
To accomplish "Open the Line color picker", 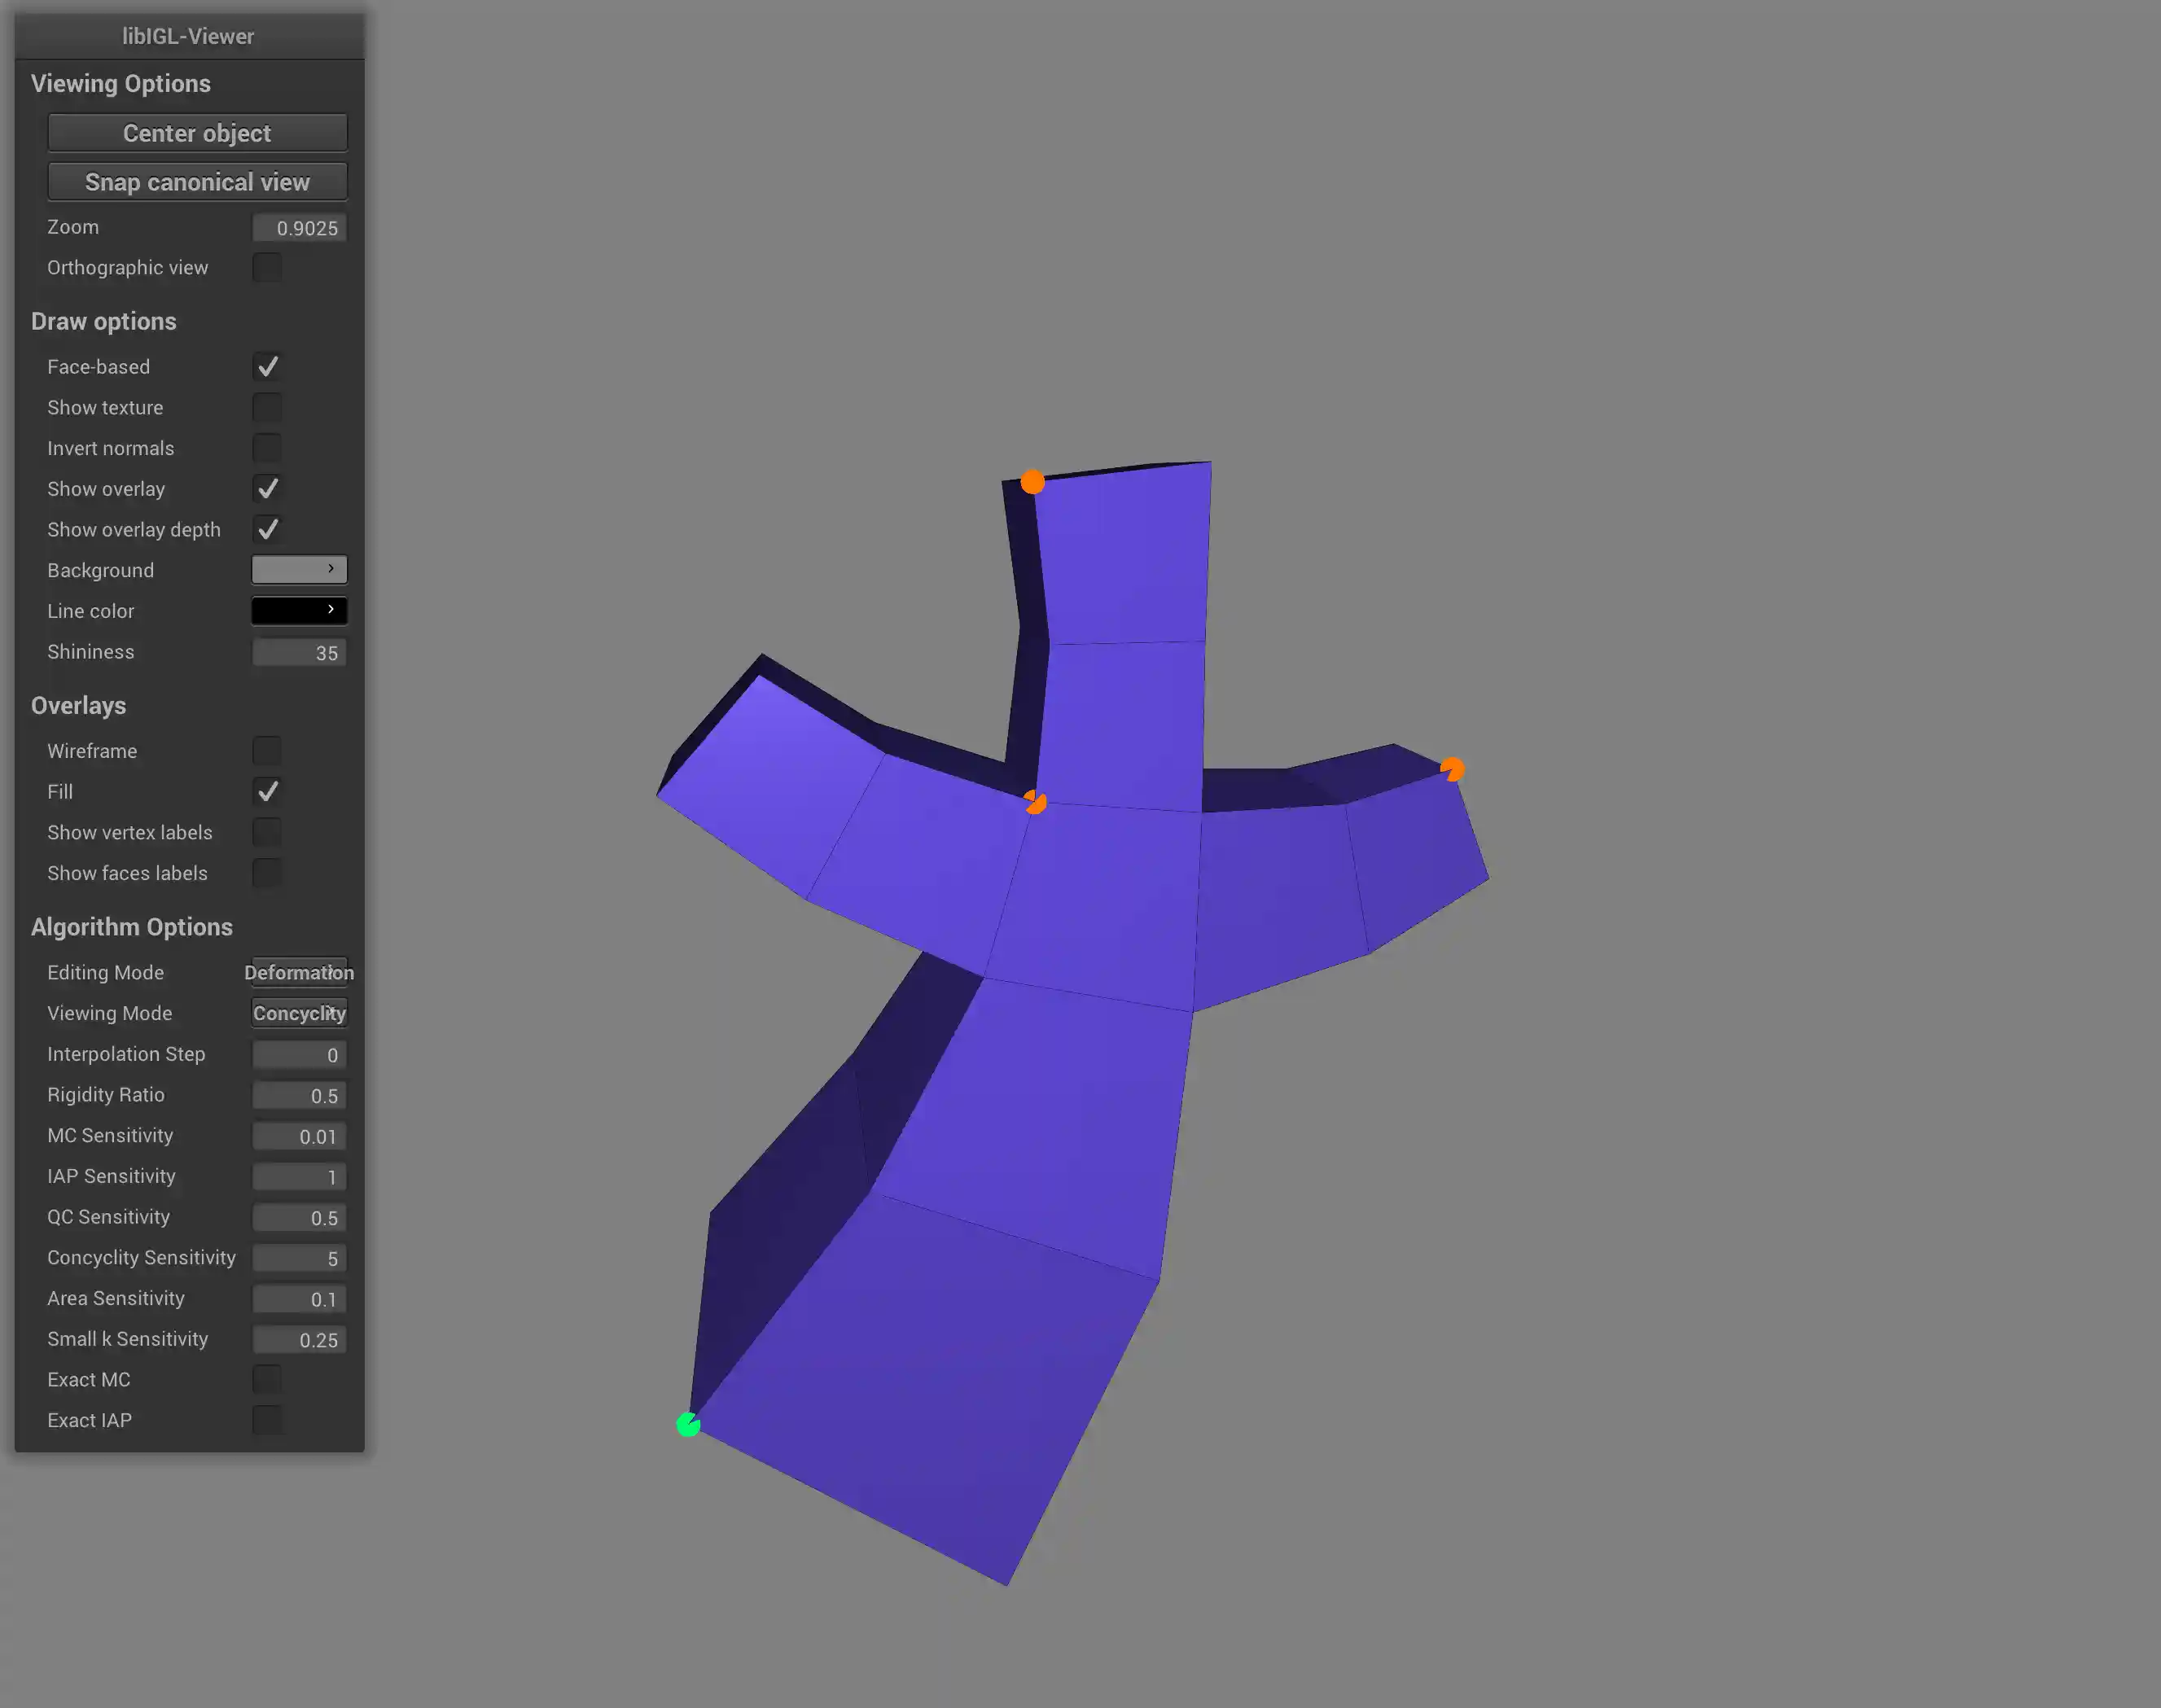I will [298, 610].
